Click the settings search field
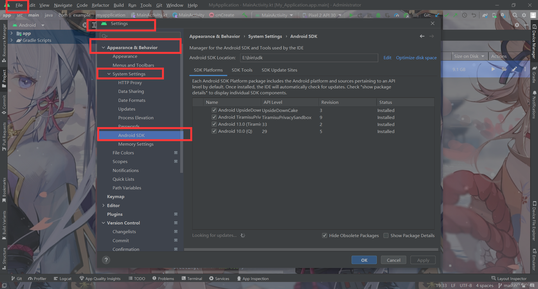This screenshot has width=538, height=289. tap(140, 36)
